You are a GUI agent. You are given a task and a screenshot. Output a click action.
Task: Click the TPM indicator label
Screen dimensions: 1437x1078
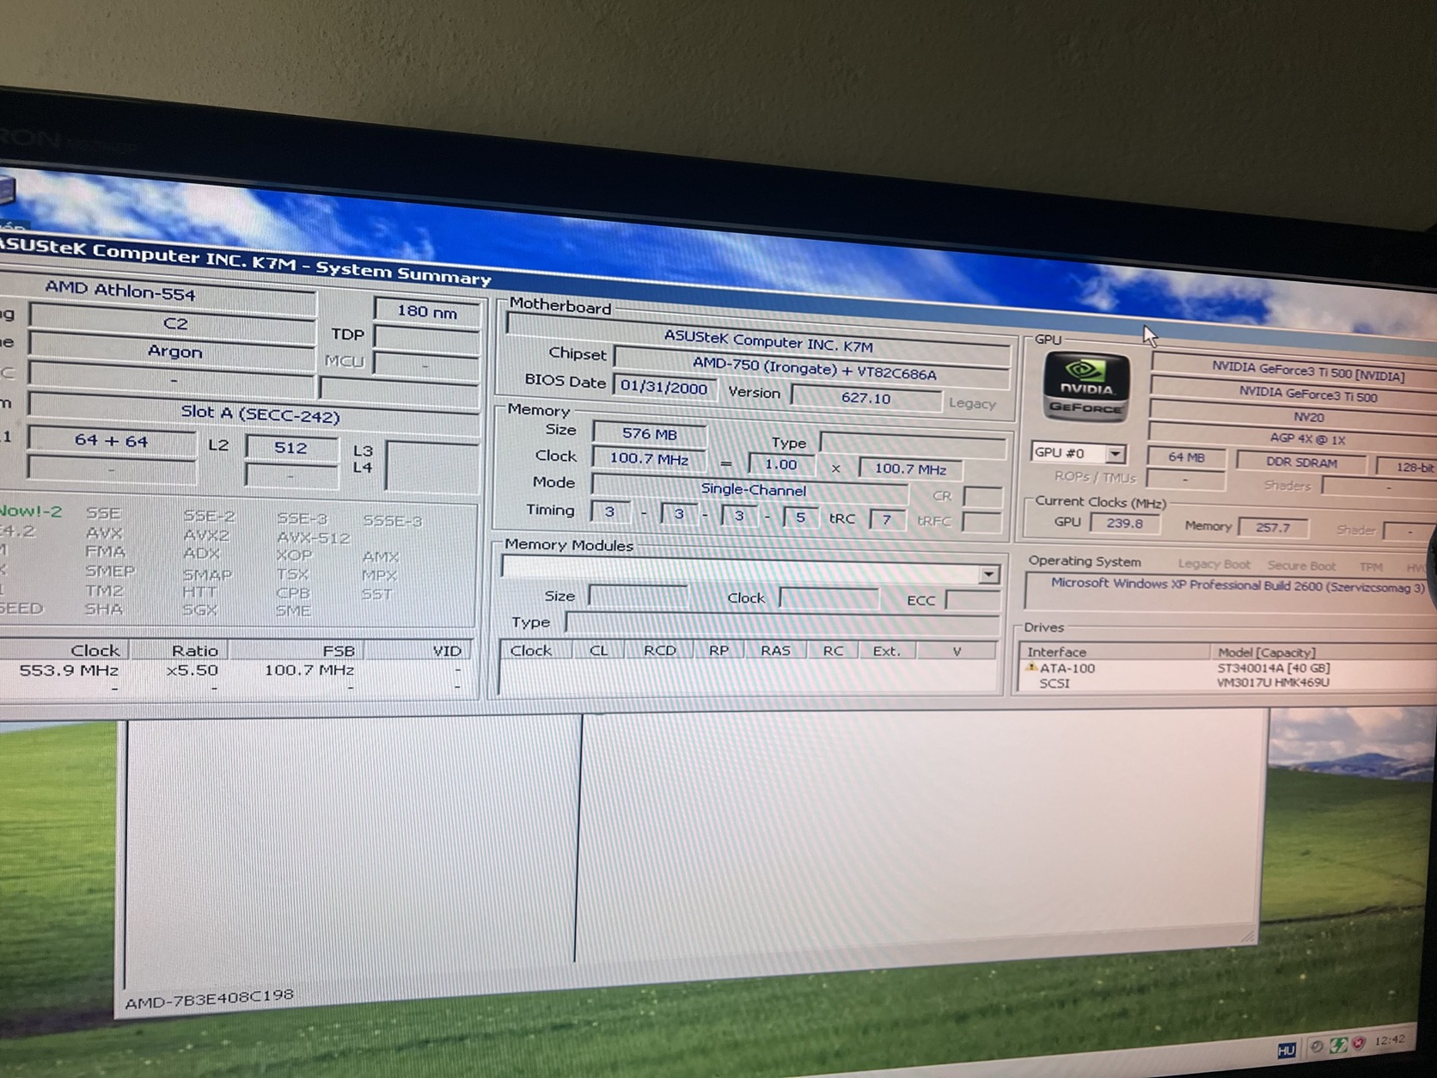[x=1371, y=567]
